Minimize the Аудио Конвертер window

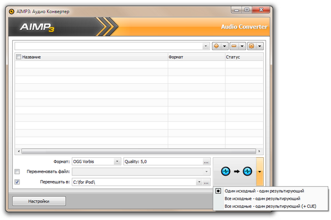237,10
